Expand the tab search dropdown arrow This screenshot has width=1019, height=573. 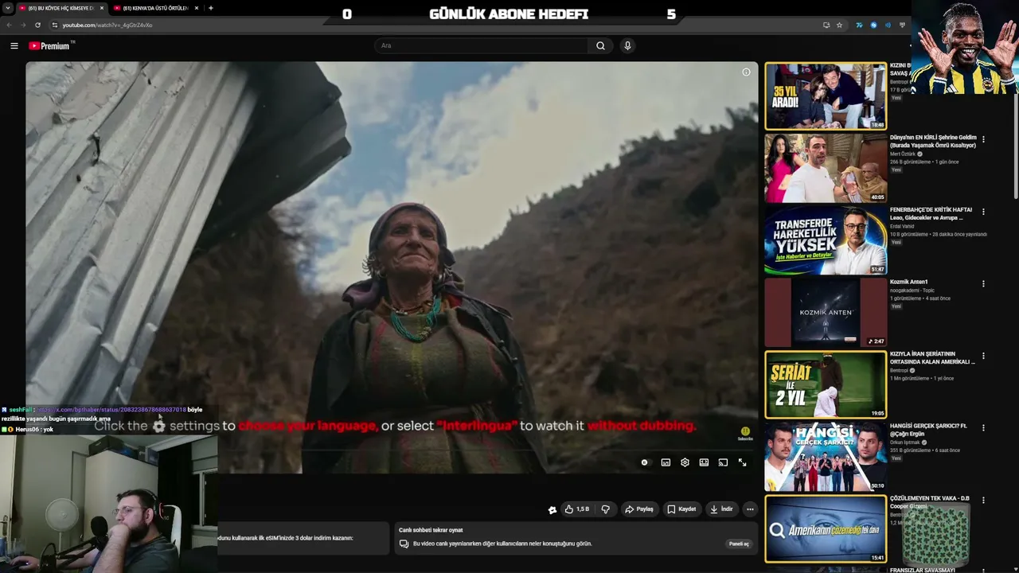tap(6, 8)
